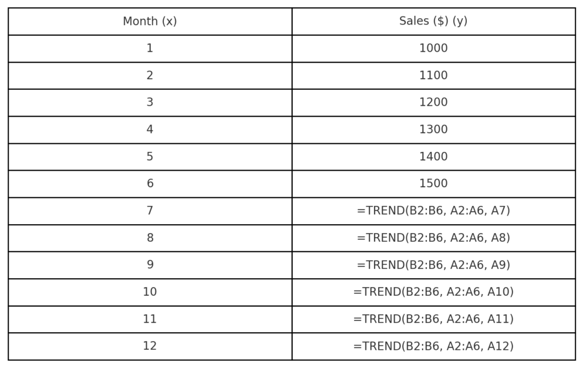This screenshot has width=583, height=368.
Task: Select the TREND formula referencing A12
Action: click(433, 346)
